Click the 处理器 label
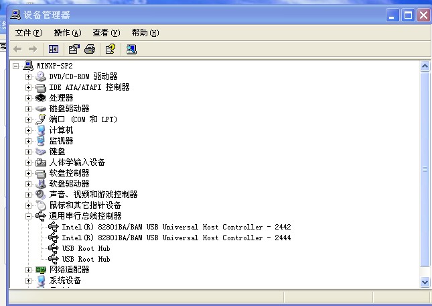This screenshot has height=306, width=432. point(61,98)
